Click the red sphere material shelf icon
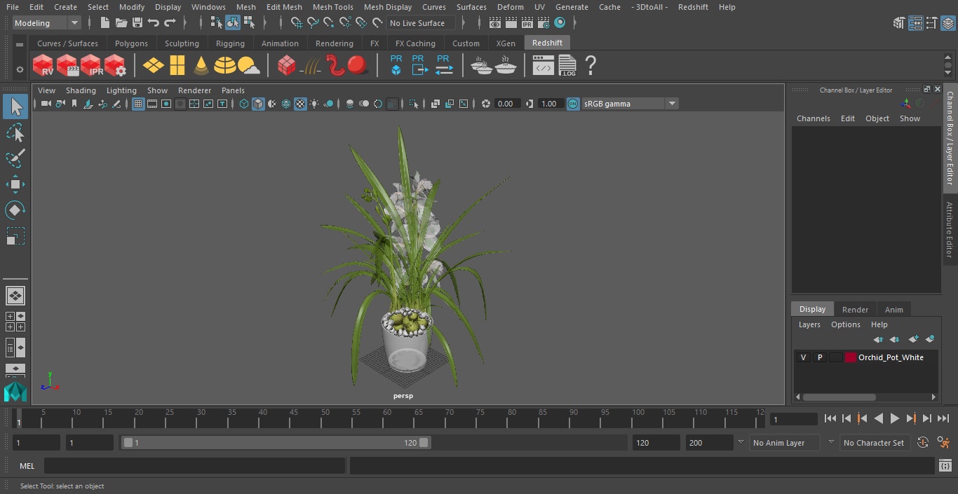958x494 pixels. click(x=358, y=66)
